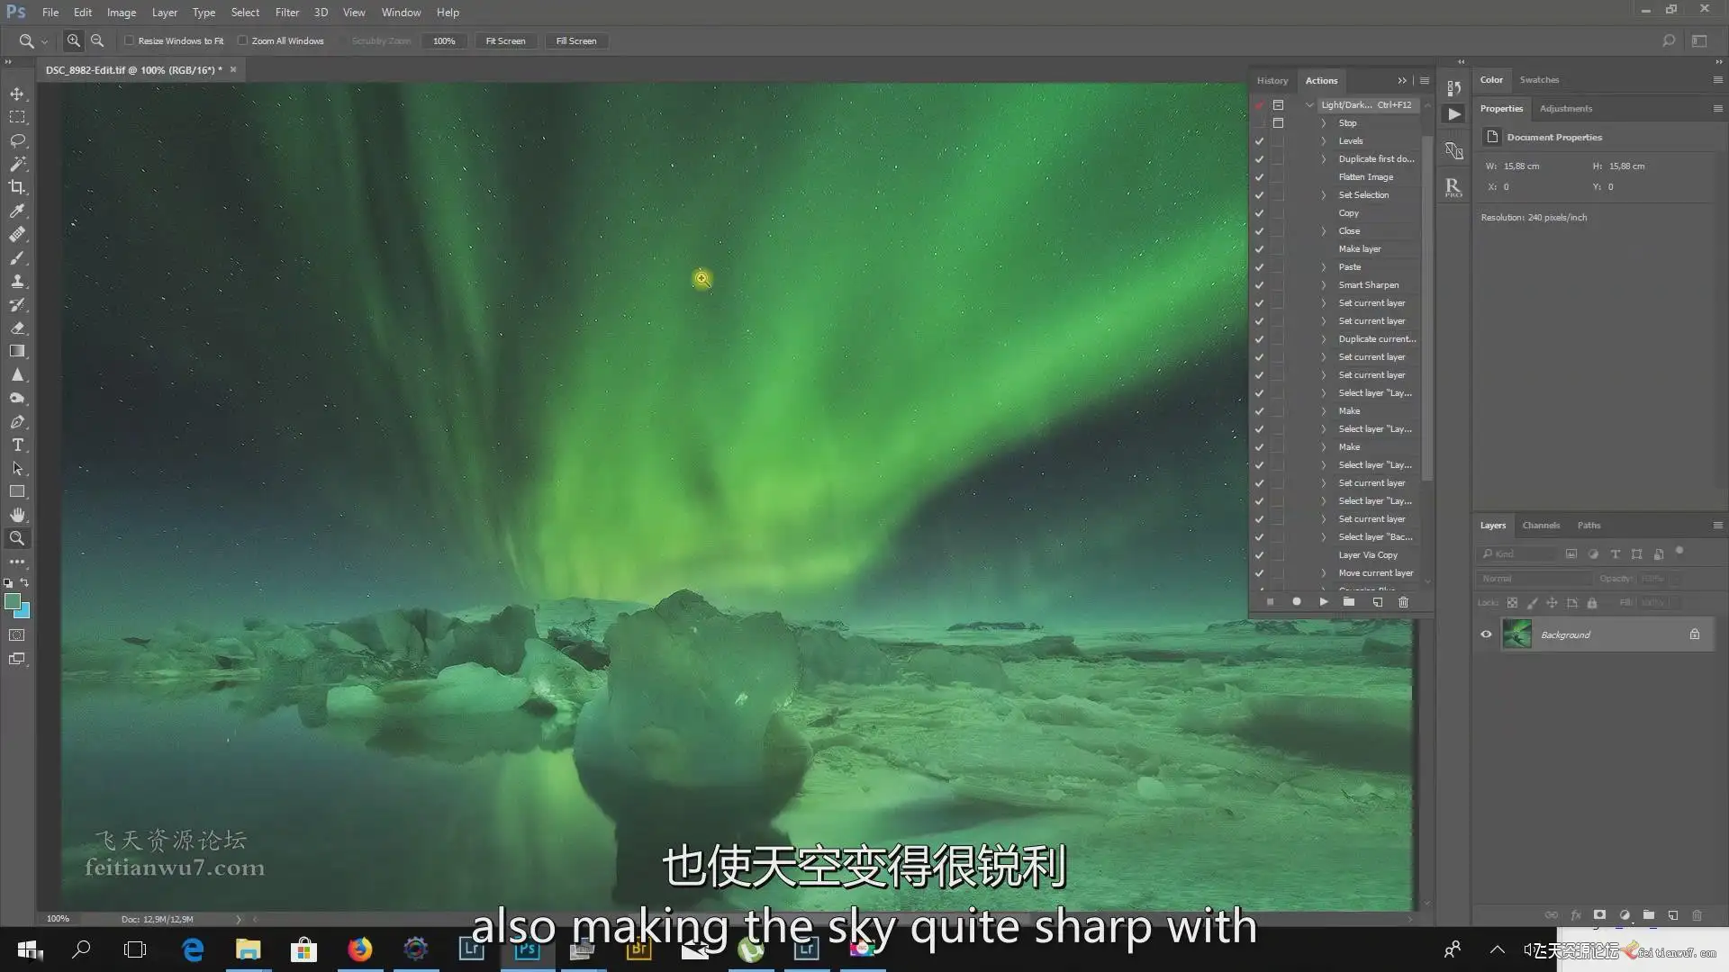Collapse the Light/Dark action set
Image resolution: width=1729 pixels, height=972 pixels.
click(1309, 104)
